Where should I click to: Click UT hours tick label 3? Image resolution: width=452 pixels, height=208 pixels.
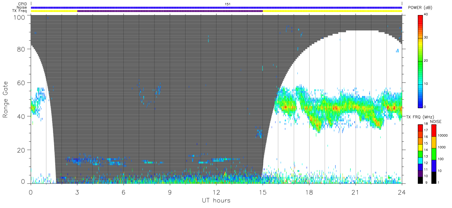pyautogui.click(x=77, y=192)
